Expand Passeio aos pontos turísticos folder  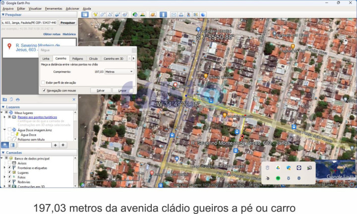click(x=4, y=117)
